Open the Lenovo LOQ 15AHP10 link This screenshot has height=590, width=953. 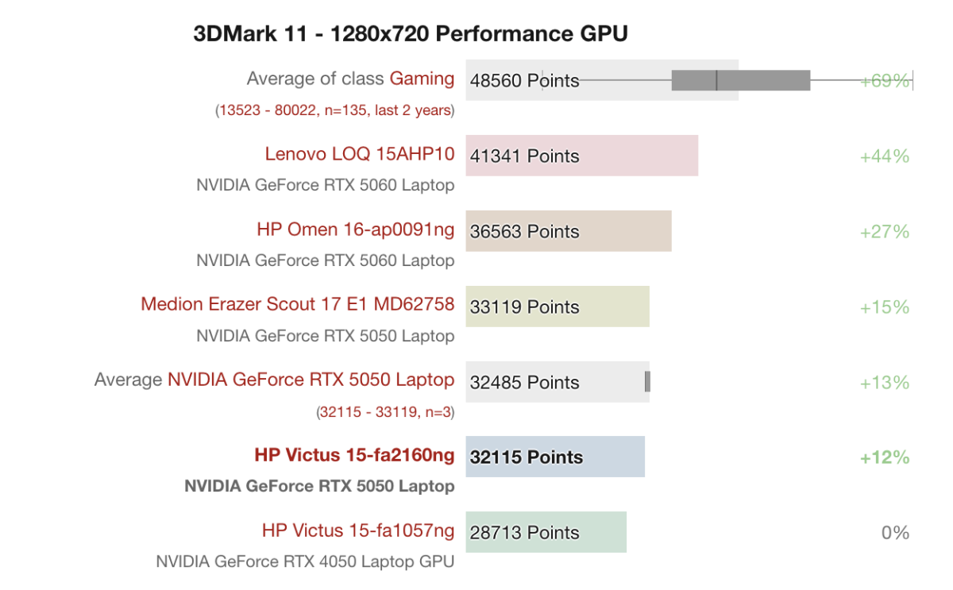tap(359, 154)
